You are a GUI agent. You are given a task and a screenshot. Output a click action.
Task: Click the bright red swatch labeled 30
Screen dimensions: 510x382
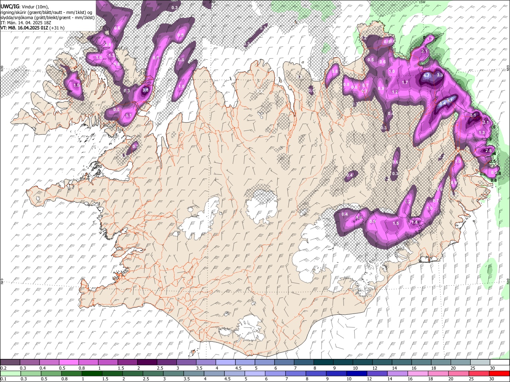coord(500,374)
